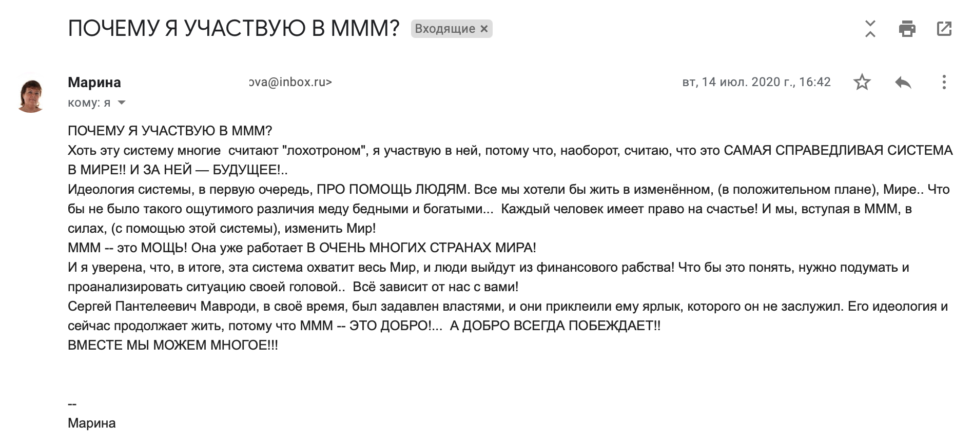Star the message from Марина
The height and width of the screenshot is (445, 973).
862,82
